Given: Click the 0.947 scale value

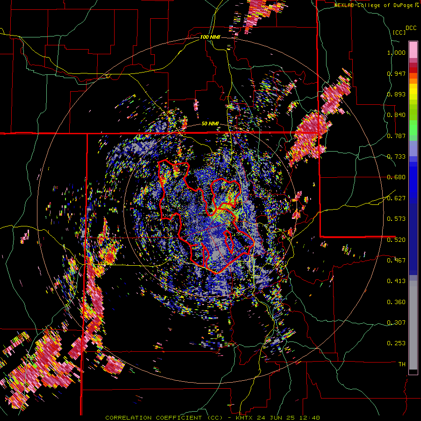Looking at the screenshot, I should pos(396,73).
